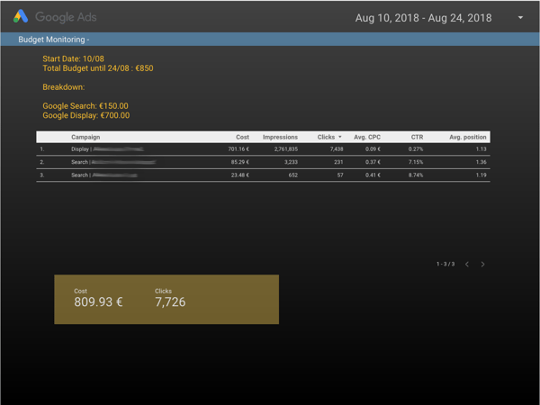
Task: Click avg. position value 1.36
Action: click(x=481, y=162)
